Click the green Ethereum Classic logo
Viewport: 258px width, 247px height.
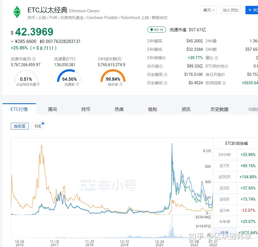(x=17, y=12)
